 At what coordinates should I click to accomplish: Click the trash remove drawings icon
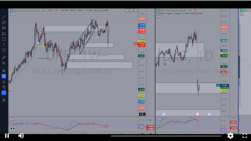4,100
